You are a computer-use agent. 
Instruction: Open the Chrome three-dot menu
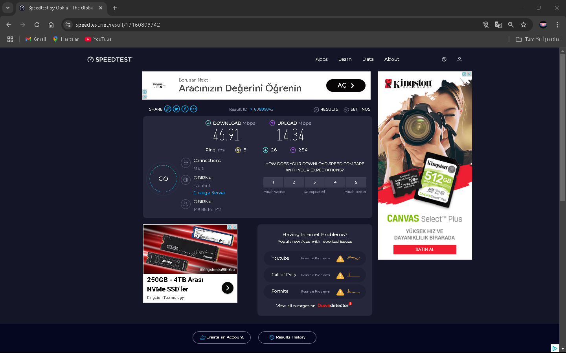pyautogui.click(x=557, y=25)
